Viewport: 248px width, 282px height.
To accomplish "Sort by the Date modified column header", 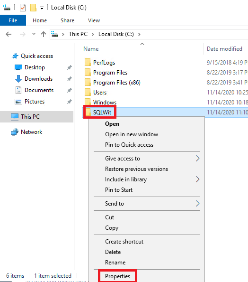I will 224,49.
